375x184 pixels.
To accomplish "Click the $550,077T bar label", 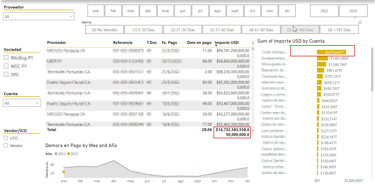I will point(331,95).
